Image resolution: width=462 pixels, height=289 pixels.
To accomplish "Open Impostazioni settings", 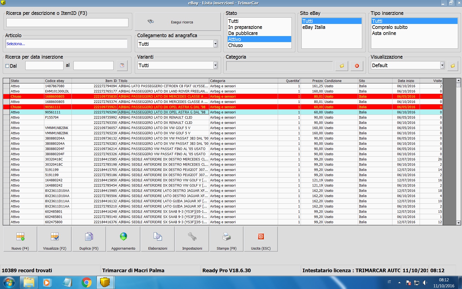I will pyautogui.click(x=192, y=239).
